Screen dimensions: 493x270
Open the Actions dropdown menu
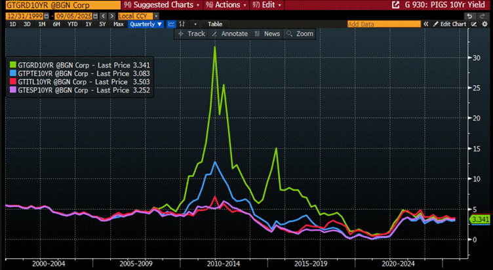pos(226,5)
